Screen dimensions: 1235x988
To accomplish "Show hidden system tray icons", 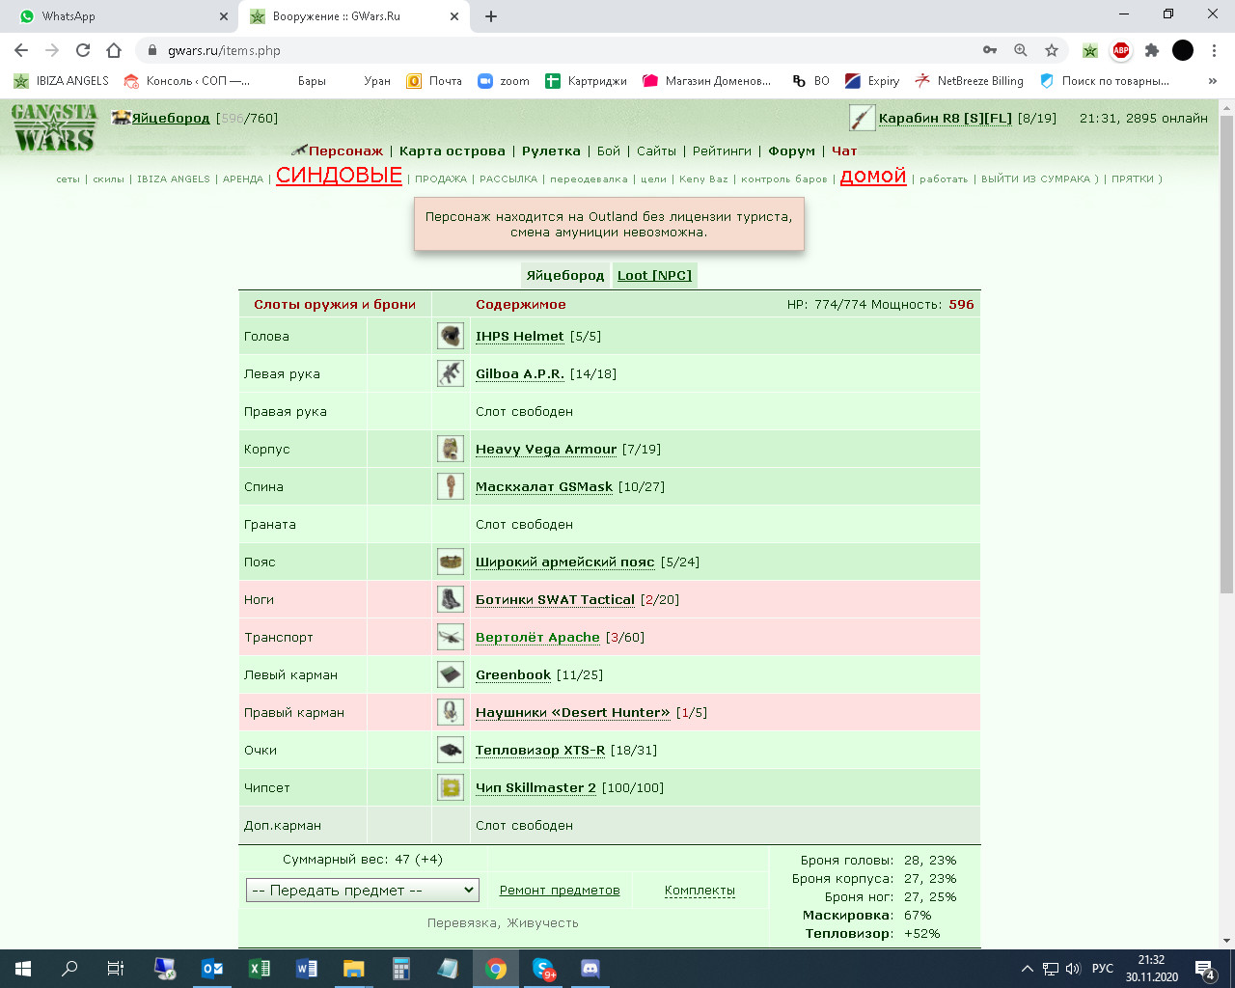I will pyautogui.click(x=1027, y=969).
